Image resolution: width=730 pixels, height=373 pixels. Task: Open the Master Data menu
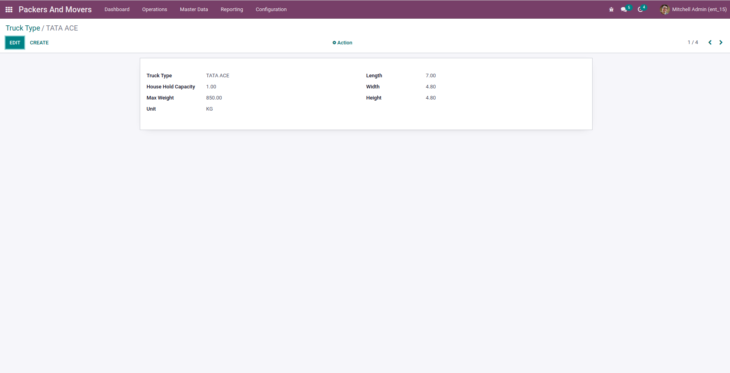[194, 10]
